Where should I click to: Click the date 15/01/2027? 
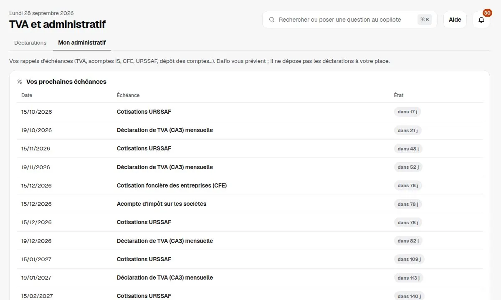[x=36, y=259]
